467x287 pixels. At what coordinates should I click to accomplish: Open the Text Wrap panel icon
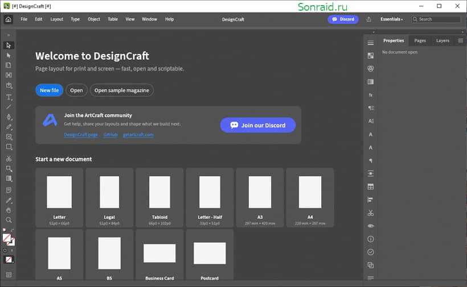tap(371, 173)
